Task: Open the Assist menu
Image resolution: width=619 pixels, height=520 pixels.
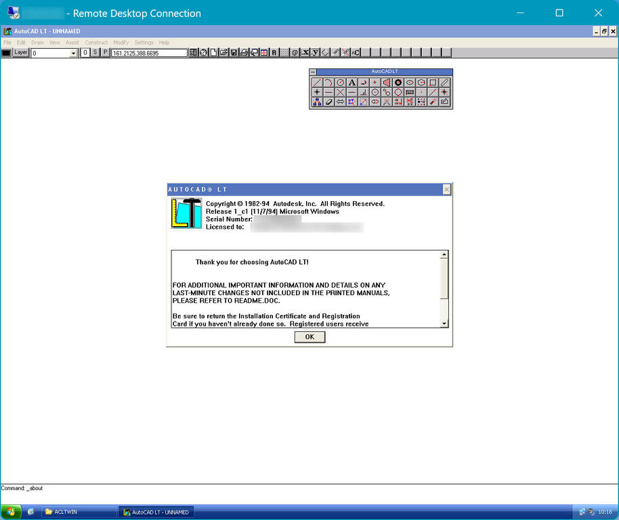Action: [x=72, y=42]
